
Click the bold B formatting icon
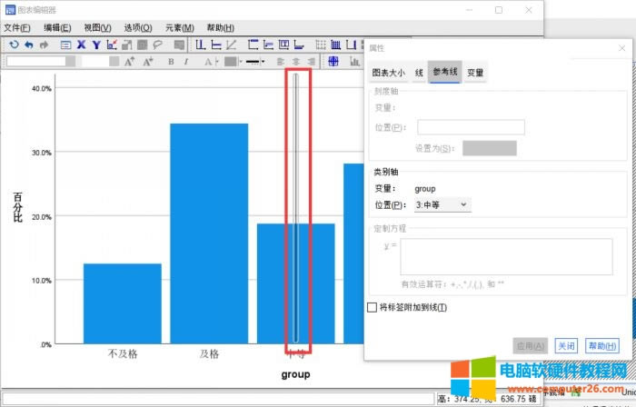coord(171,62)
